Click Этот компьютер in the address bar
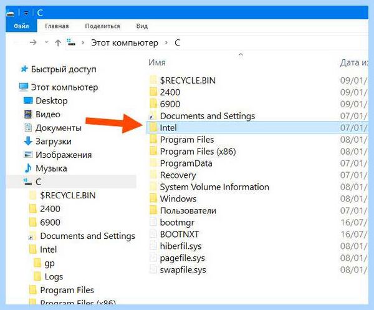374x310 pixels. (x=125, y=43)
